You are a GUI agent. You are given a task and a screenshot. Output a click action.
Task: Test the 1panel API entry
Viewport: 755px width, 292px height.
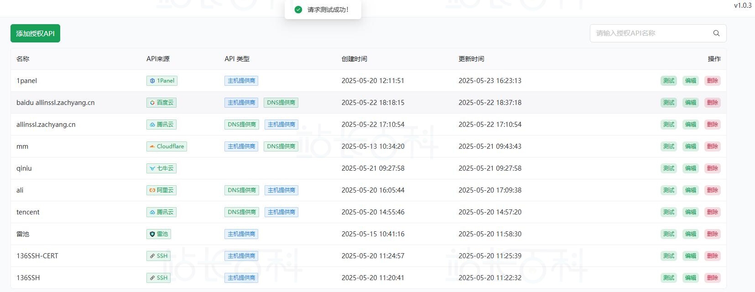point(669,81)
